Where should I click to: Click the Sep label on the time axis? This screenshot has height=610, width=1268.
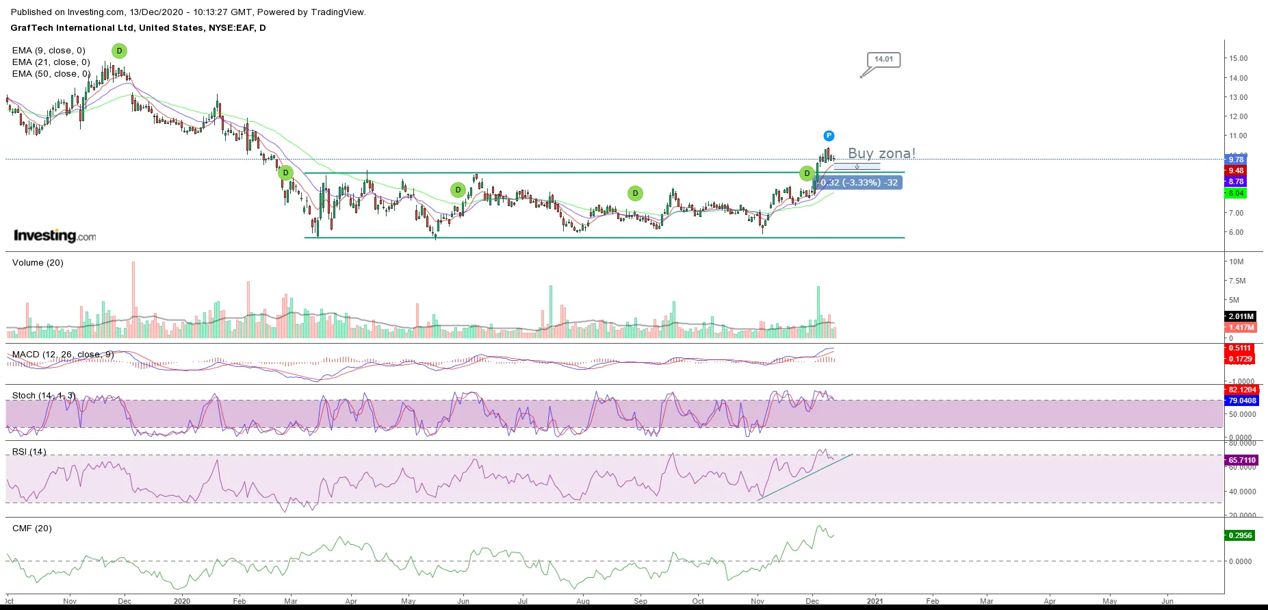(641, 601)
